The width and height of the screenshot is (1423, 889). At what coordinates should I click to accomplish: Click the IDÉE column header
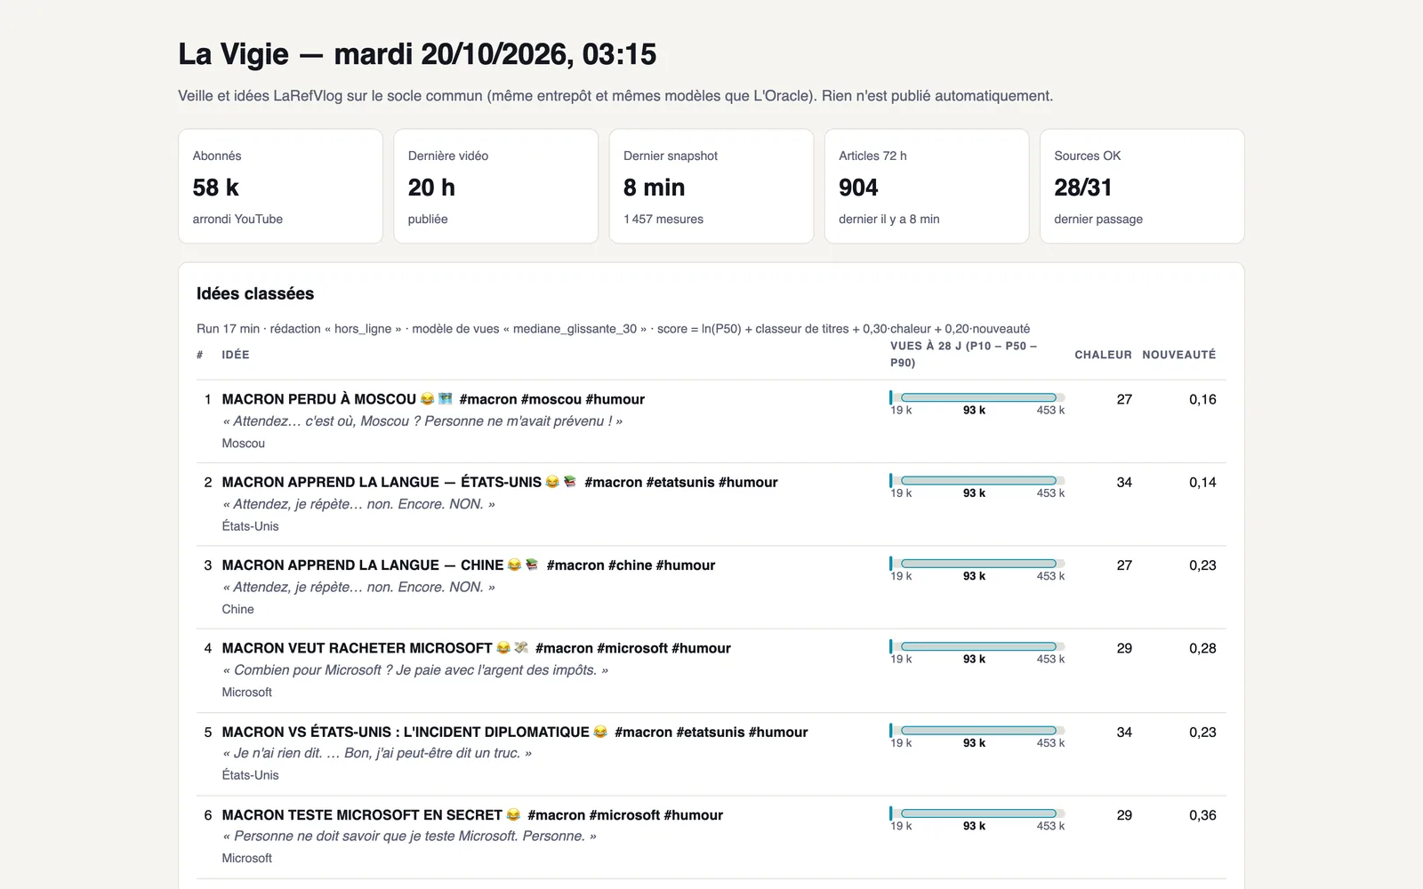[236, 355]
